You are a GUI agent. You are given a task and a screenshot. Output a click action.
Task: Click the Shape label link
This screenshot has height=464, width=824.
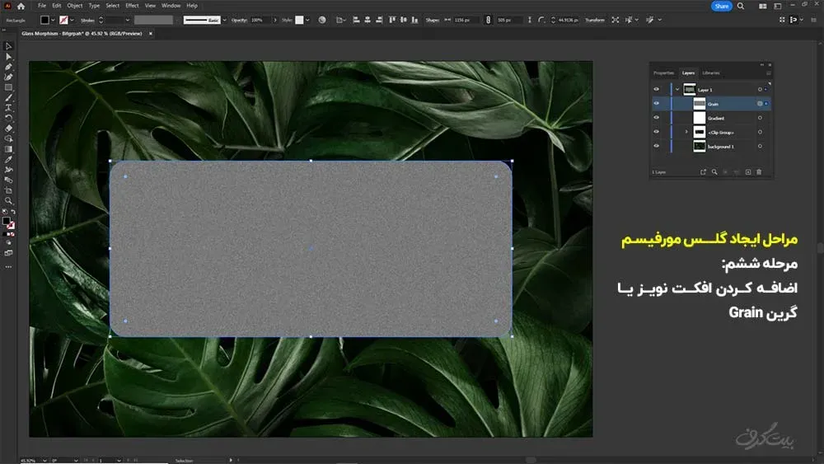433,20
